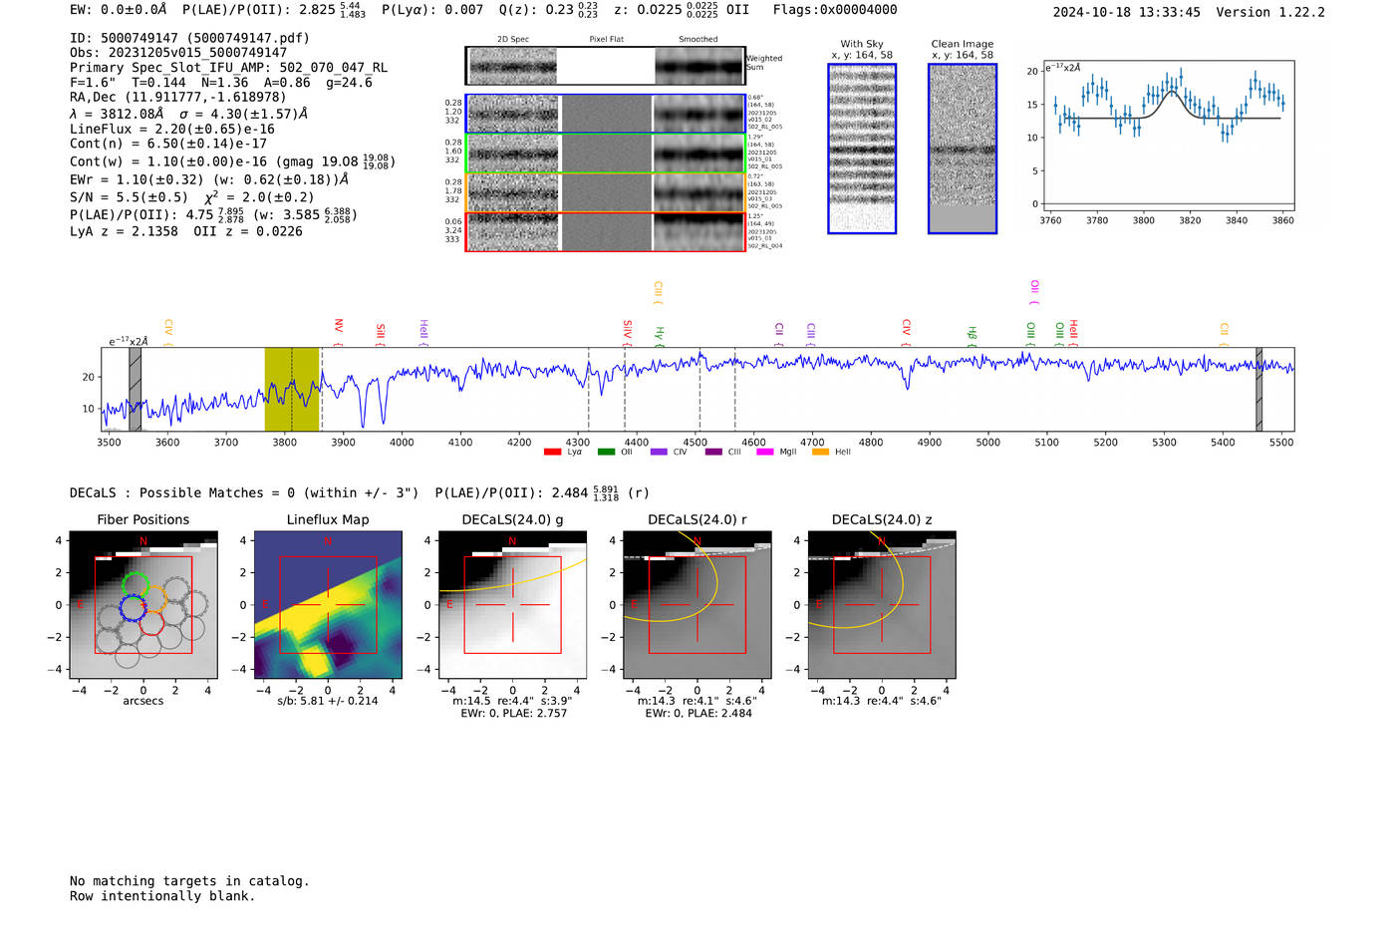
Task: Click the green fiber circle in Fiber Positions
Action: [x=136, y=586]
